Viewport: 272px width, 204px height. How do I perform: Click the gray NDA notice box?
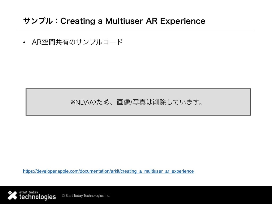coord(138,102)
